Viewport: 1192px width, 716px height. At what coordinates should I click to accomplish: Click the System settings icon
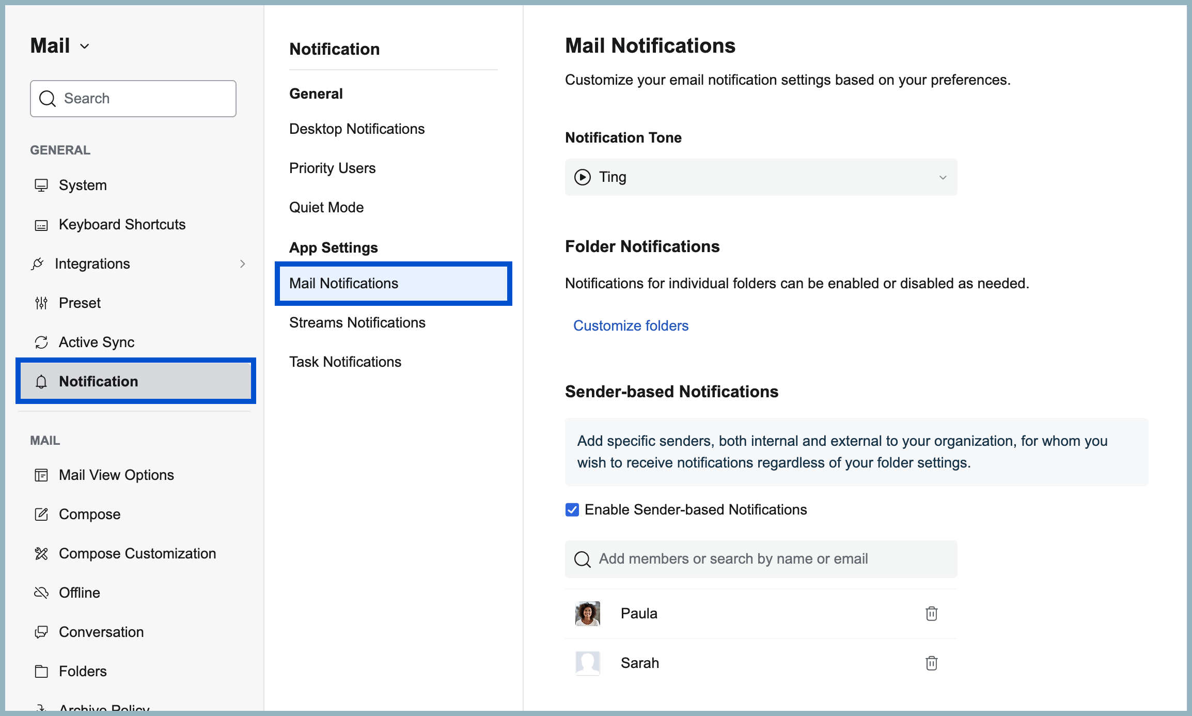point(41,185)
